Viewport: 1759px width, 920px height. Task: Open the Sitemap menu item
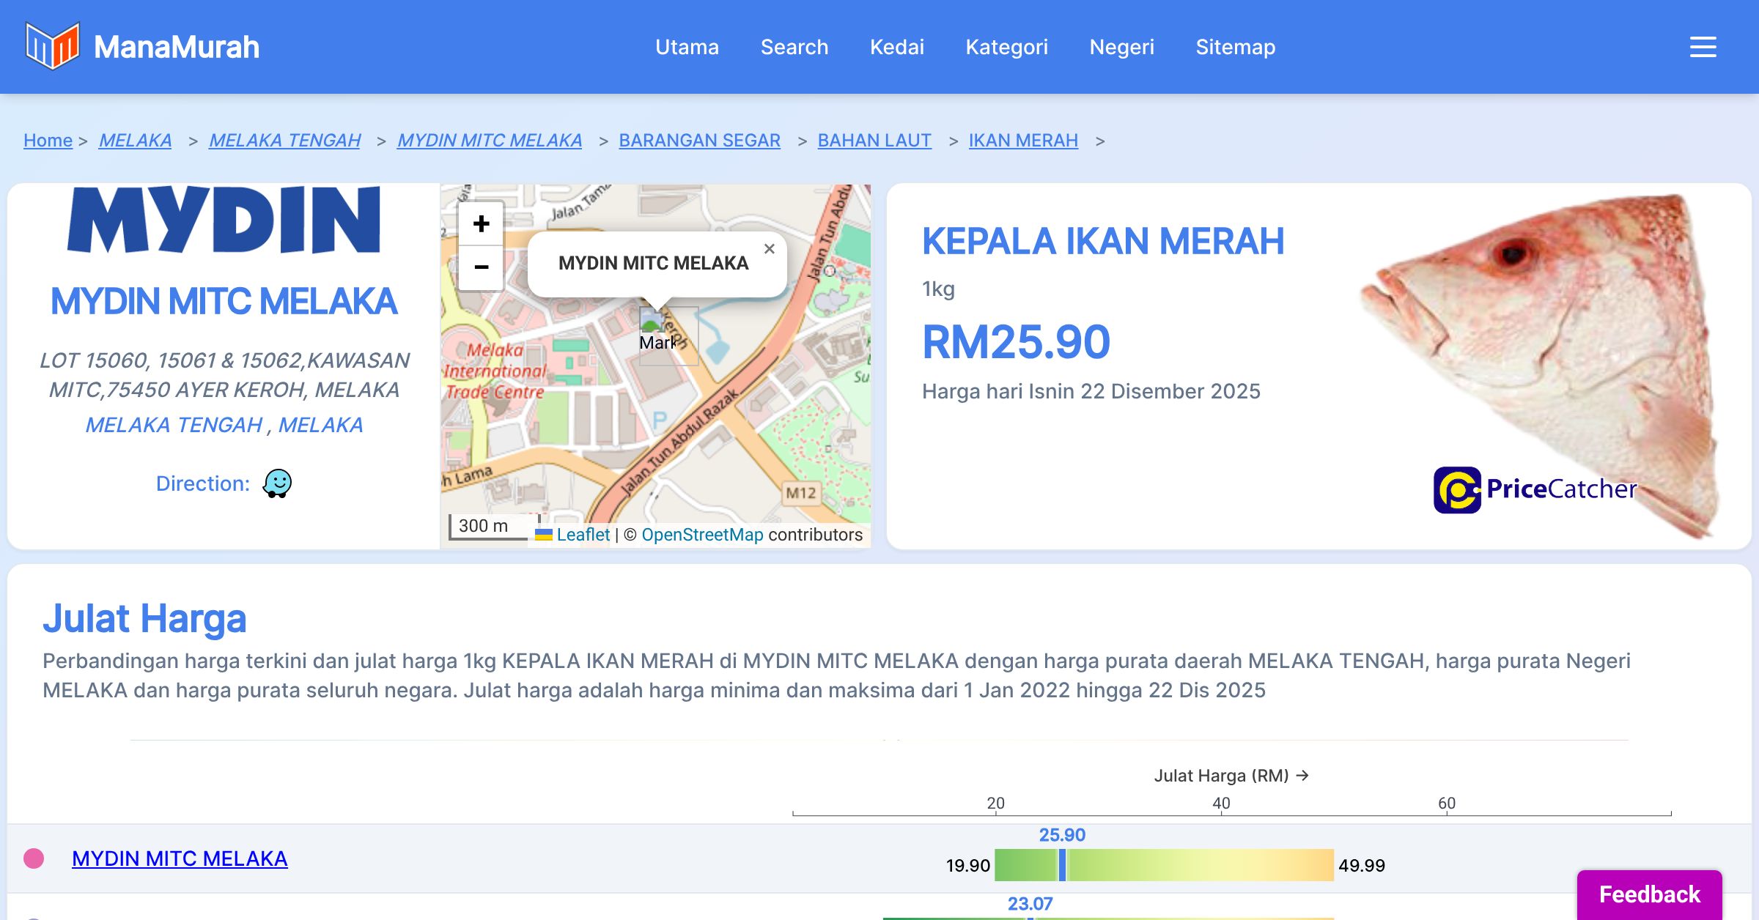(1235, 47)
